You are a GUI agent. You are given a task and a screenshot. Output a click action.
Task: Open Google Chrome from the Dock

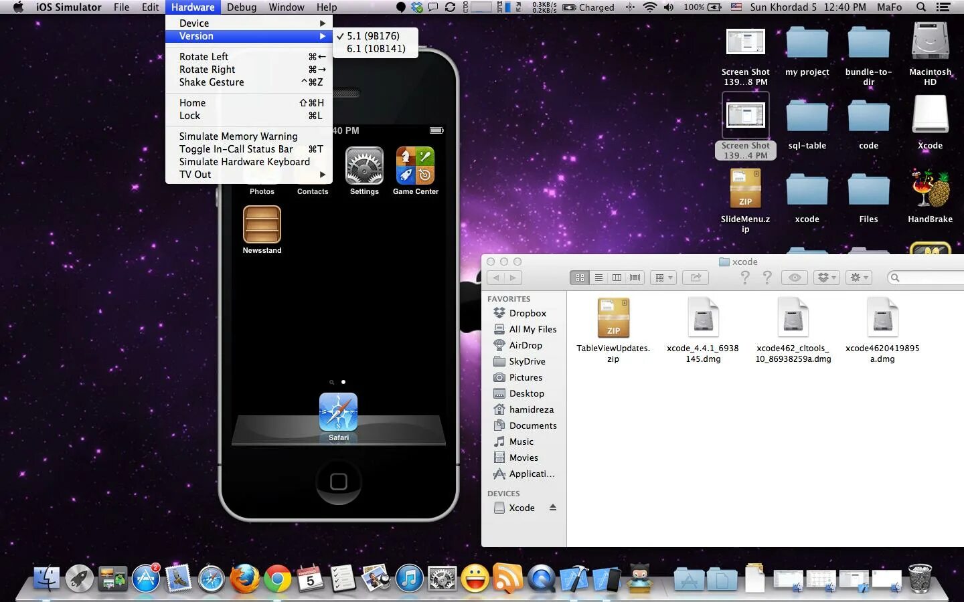tap(277, 579)
